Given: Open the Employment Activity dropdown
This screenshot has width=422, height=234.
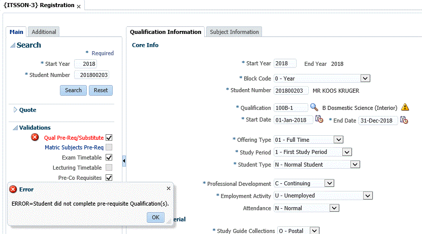Looking at the screenshot, I should tap(368, 196).
